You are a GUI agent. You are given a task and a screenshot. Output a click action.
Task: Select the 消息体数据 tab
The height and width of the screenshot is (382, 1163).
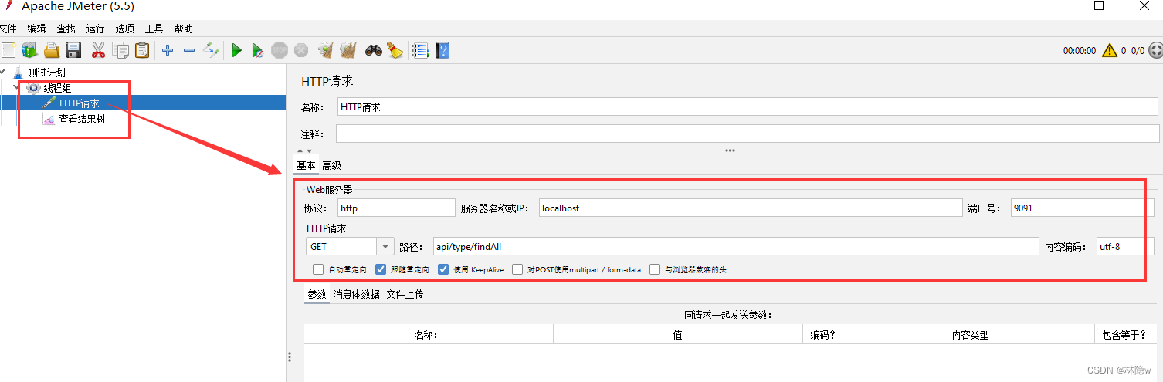357,294
